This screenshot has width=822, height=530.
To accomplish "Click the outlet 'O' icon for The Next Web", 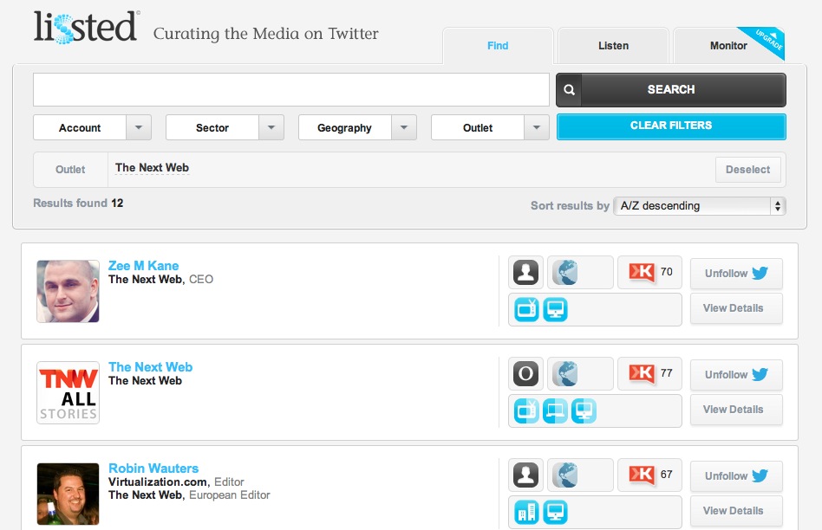I will pos(525,374).
